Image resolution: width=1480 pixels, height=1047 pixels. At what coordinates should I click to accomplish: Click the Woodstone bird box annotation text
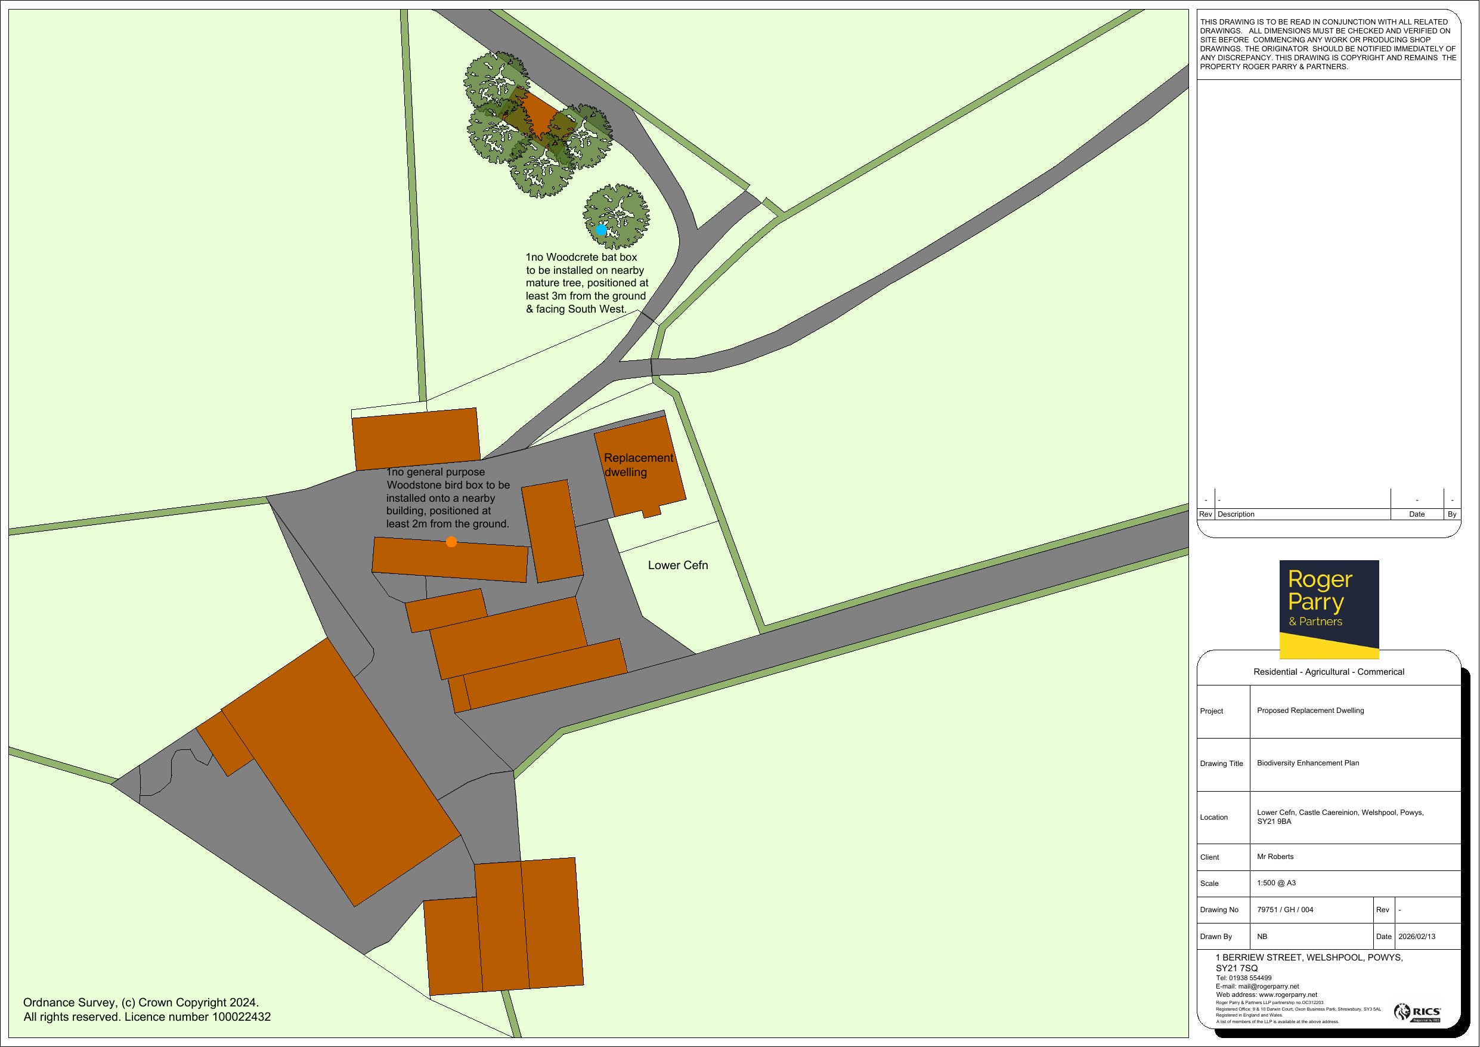point(448,498)
